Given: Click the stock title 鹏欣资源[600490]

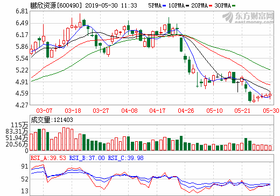Looking at the screenshot, I should pyautogui.click(x=56, y=6).
